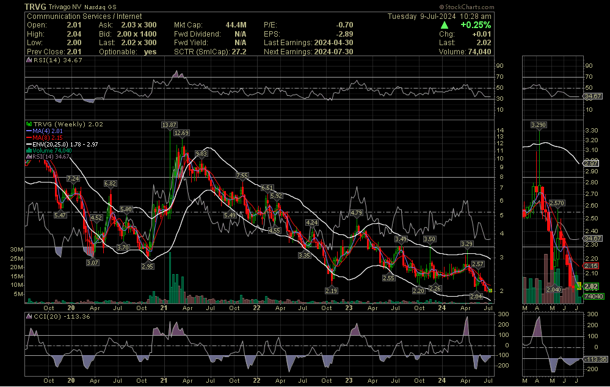
Task: Click the 3.07 low price label
Action: (92, 262)
